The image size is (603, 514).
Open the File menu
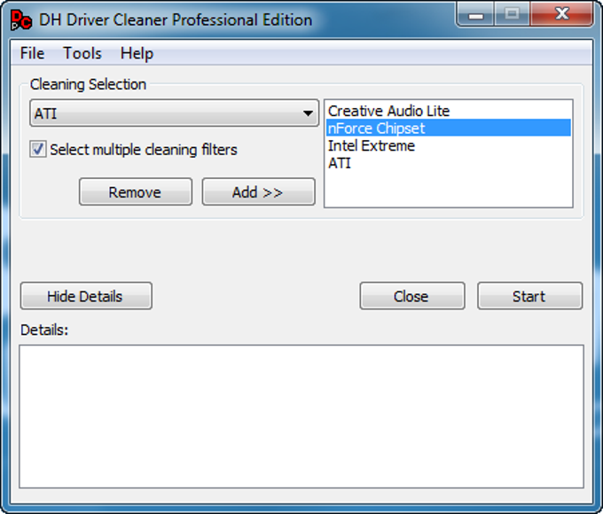[32, 53]
